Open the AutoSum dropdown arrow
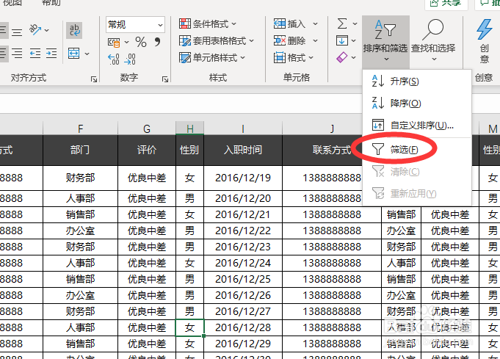Image resolution: width=500 pixels, height=359 pixels. pyautogui.click(x=355, y=23)
